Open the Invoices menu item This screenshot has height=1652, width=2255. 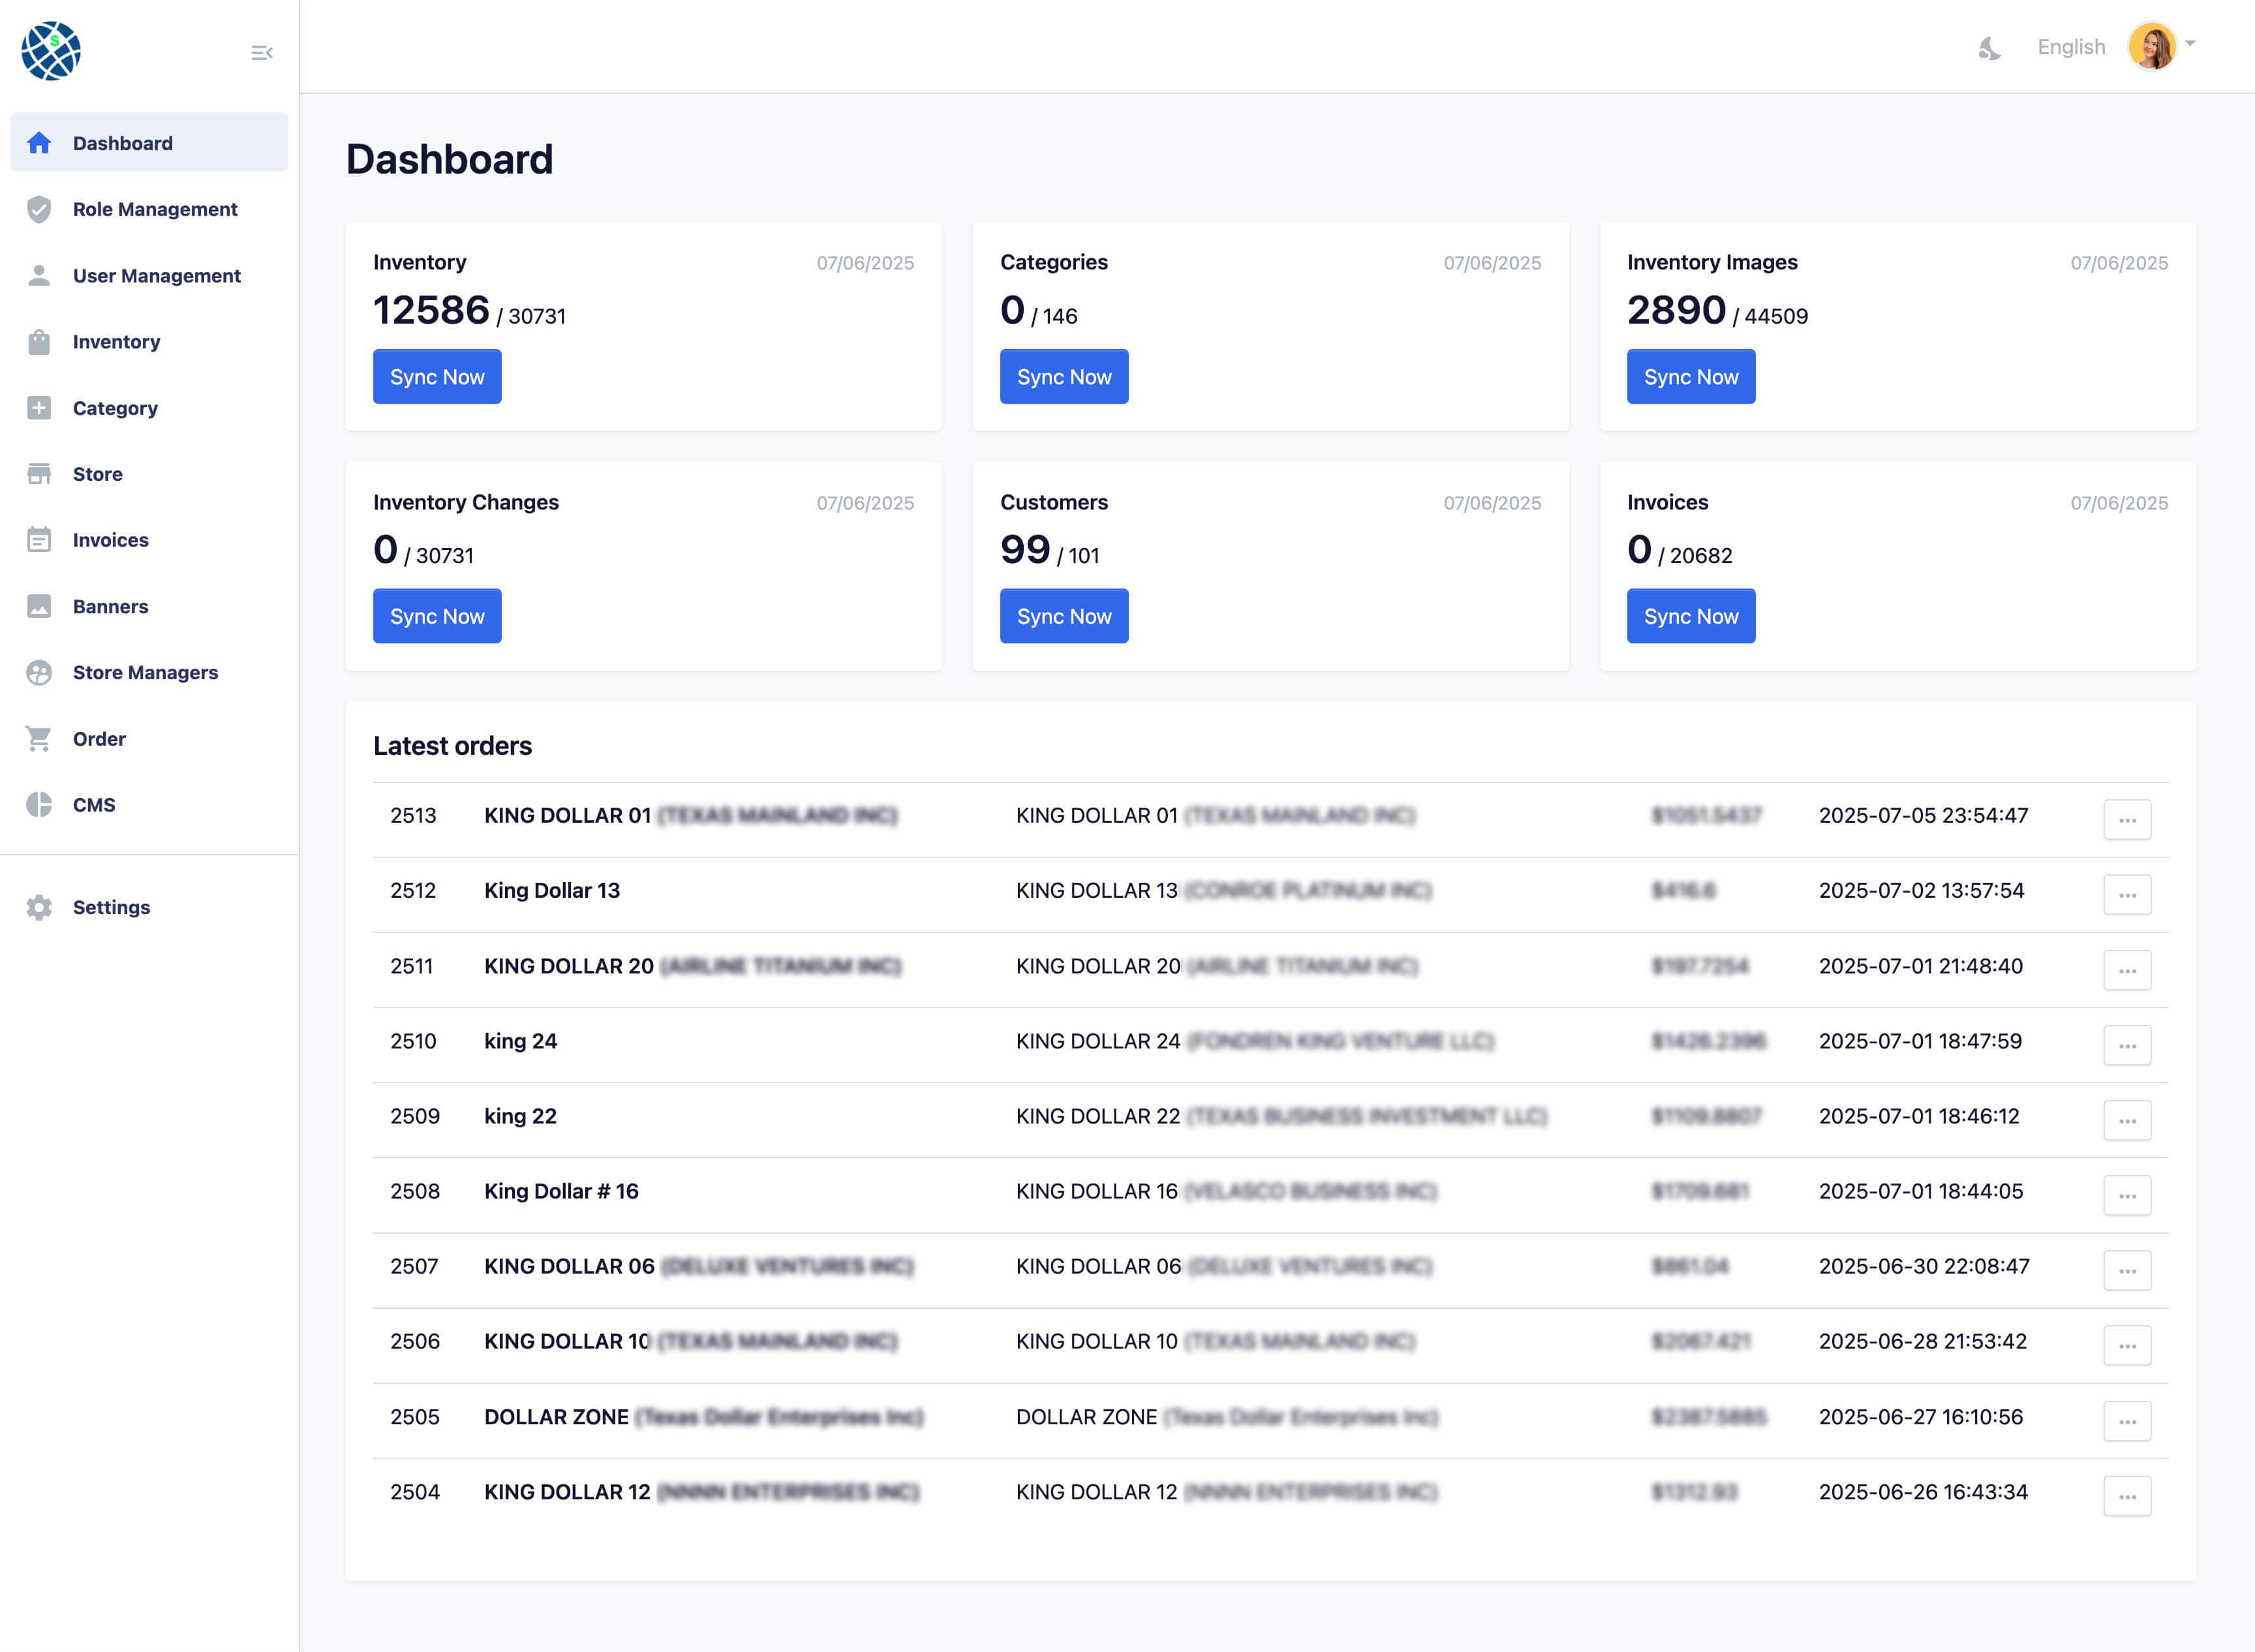110,540
